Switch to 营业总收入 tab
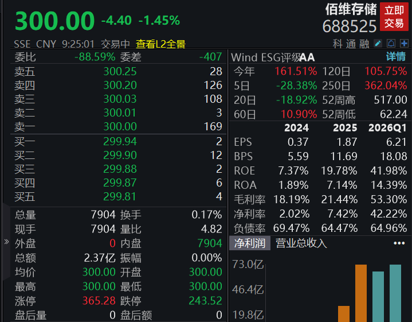The height and width of the screenshot is (322, 412). click(301, 243)
